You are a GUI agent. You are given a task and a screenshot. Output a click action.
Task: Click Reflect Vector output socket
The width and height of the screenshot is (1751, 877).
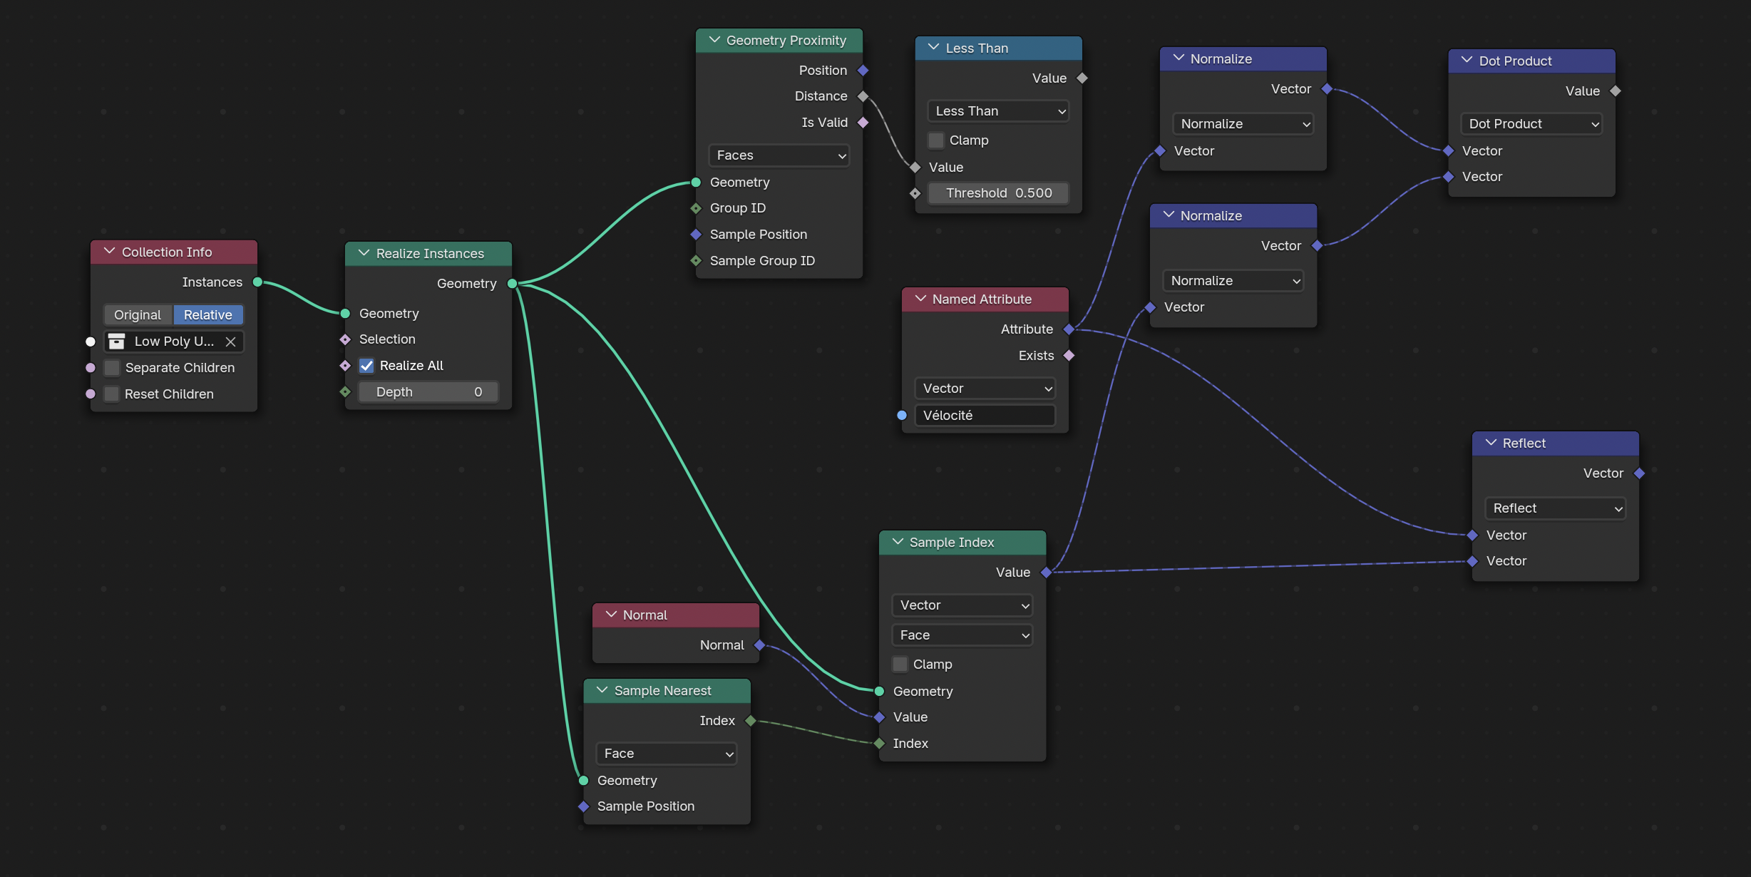click(x=1639, y=473)
